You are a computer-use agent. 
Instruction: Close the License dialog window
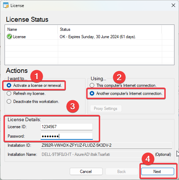(173, 5)
